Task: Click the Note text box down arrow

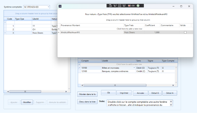Action: (171, 105)
